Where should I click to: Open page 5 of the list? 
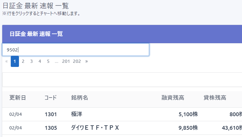click(x=48, y=61)
